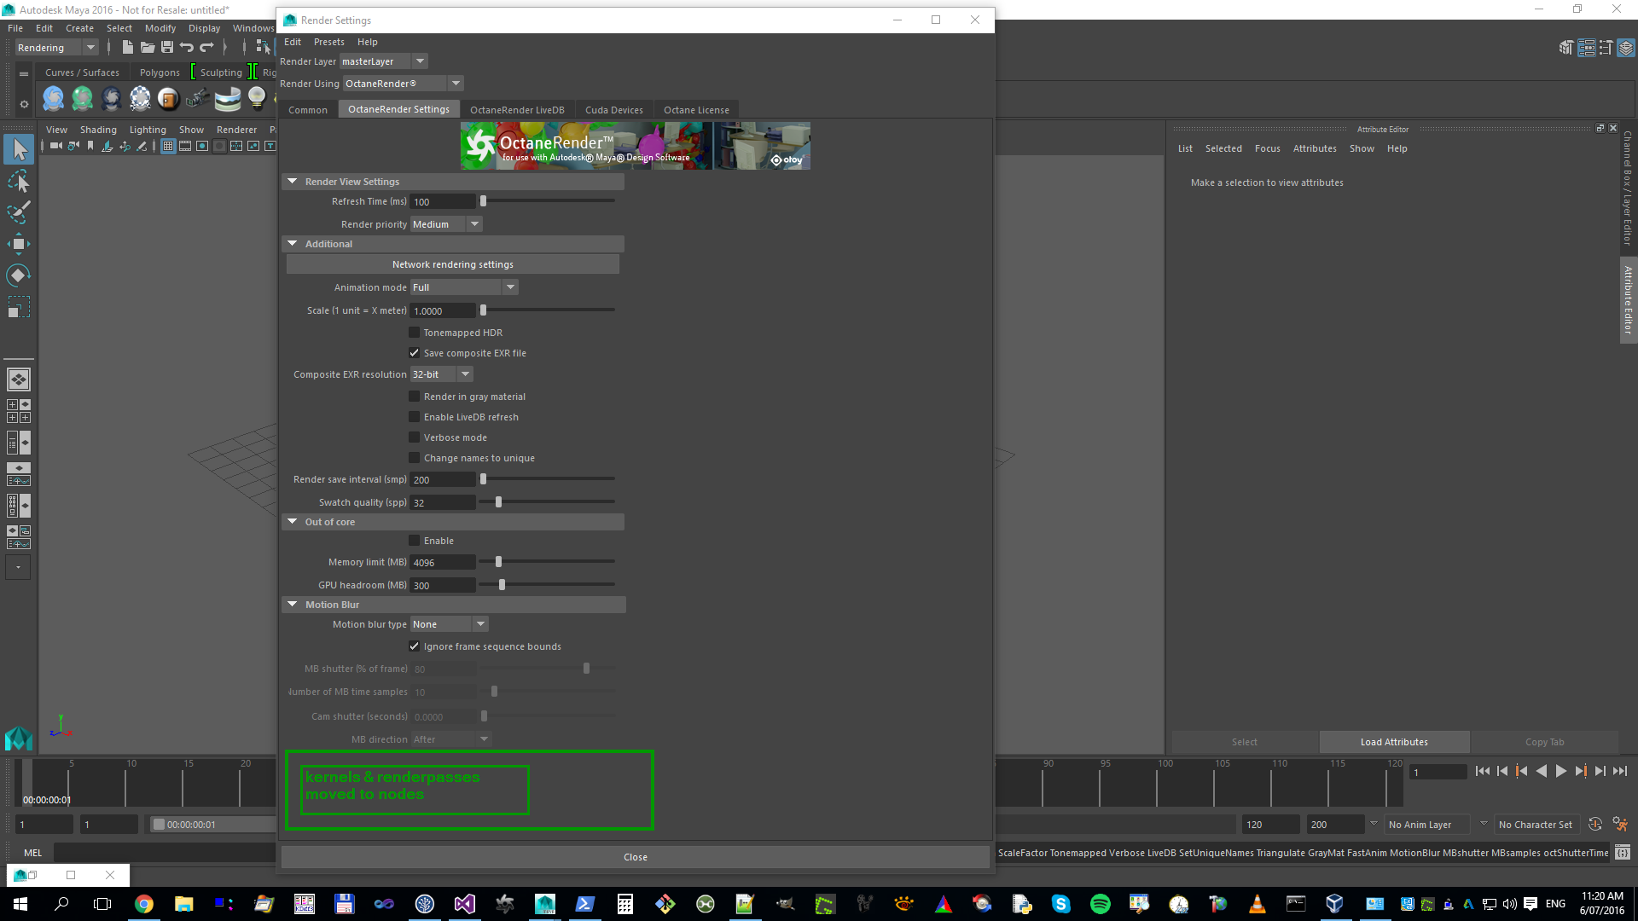This screenshot has width=1638, height=921.
Task: Pick the Lasso select tool
Action: coord(18,182)
